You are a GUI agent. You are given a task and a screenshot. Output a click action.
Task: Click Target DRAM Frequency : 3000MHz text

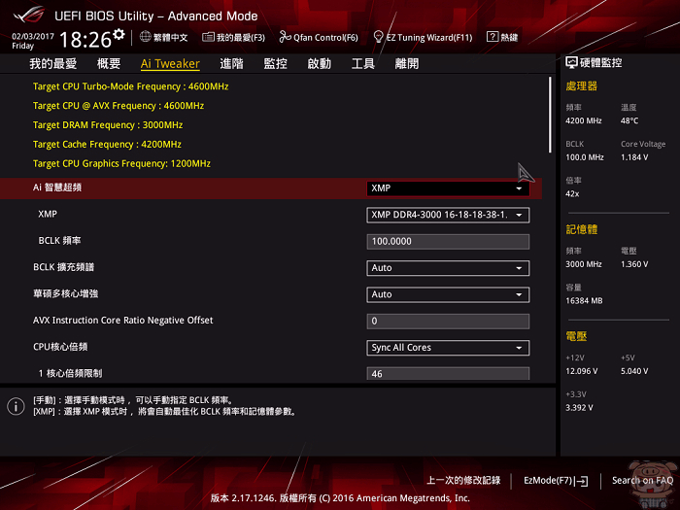108,125
